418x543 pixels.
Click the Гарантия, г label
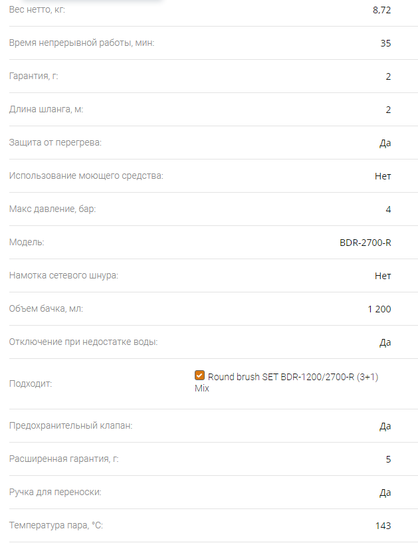pos(34,76)
